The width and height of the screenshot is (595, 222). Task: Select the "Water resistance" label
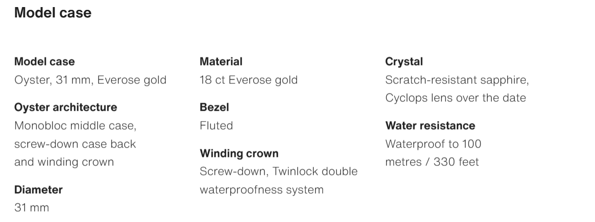click(430, 125)
